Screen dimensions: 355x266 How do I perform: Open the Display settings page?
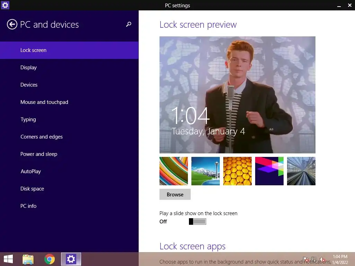pos(69,68)
